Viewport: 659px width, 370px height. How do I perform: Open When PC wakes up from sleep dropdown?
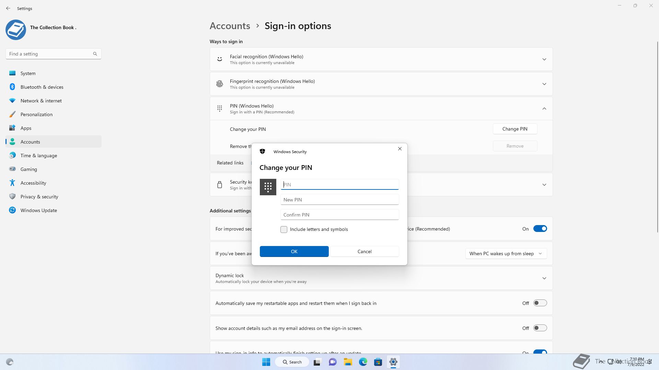point(506,254)
